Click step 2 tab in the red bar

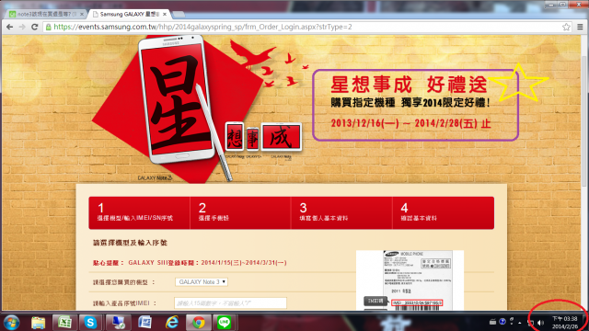tap(240, 212)
